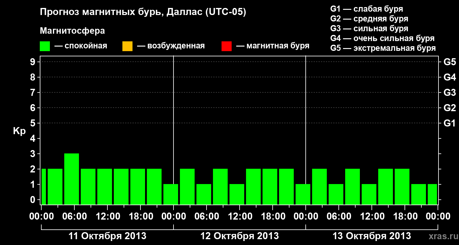Click the 'G5' label on the right axis
Viewport: 459px width, 245px height.
tap(450, 62)
